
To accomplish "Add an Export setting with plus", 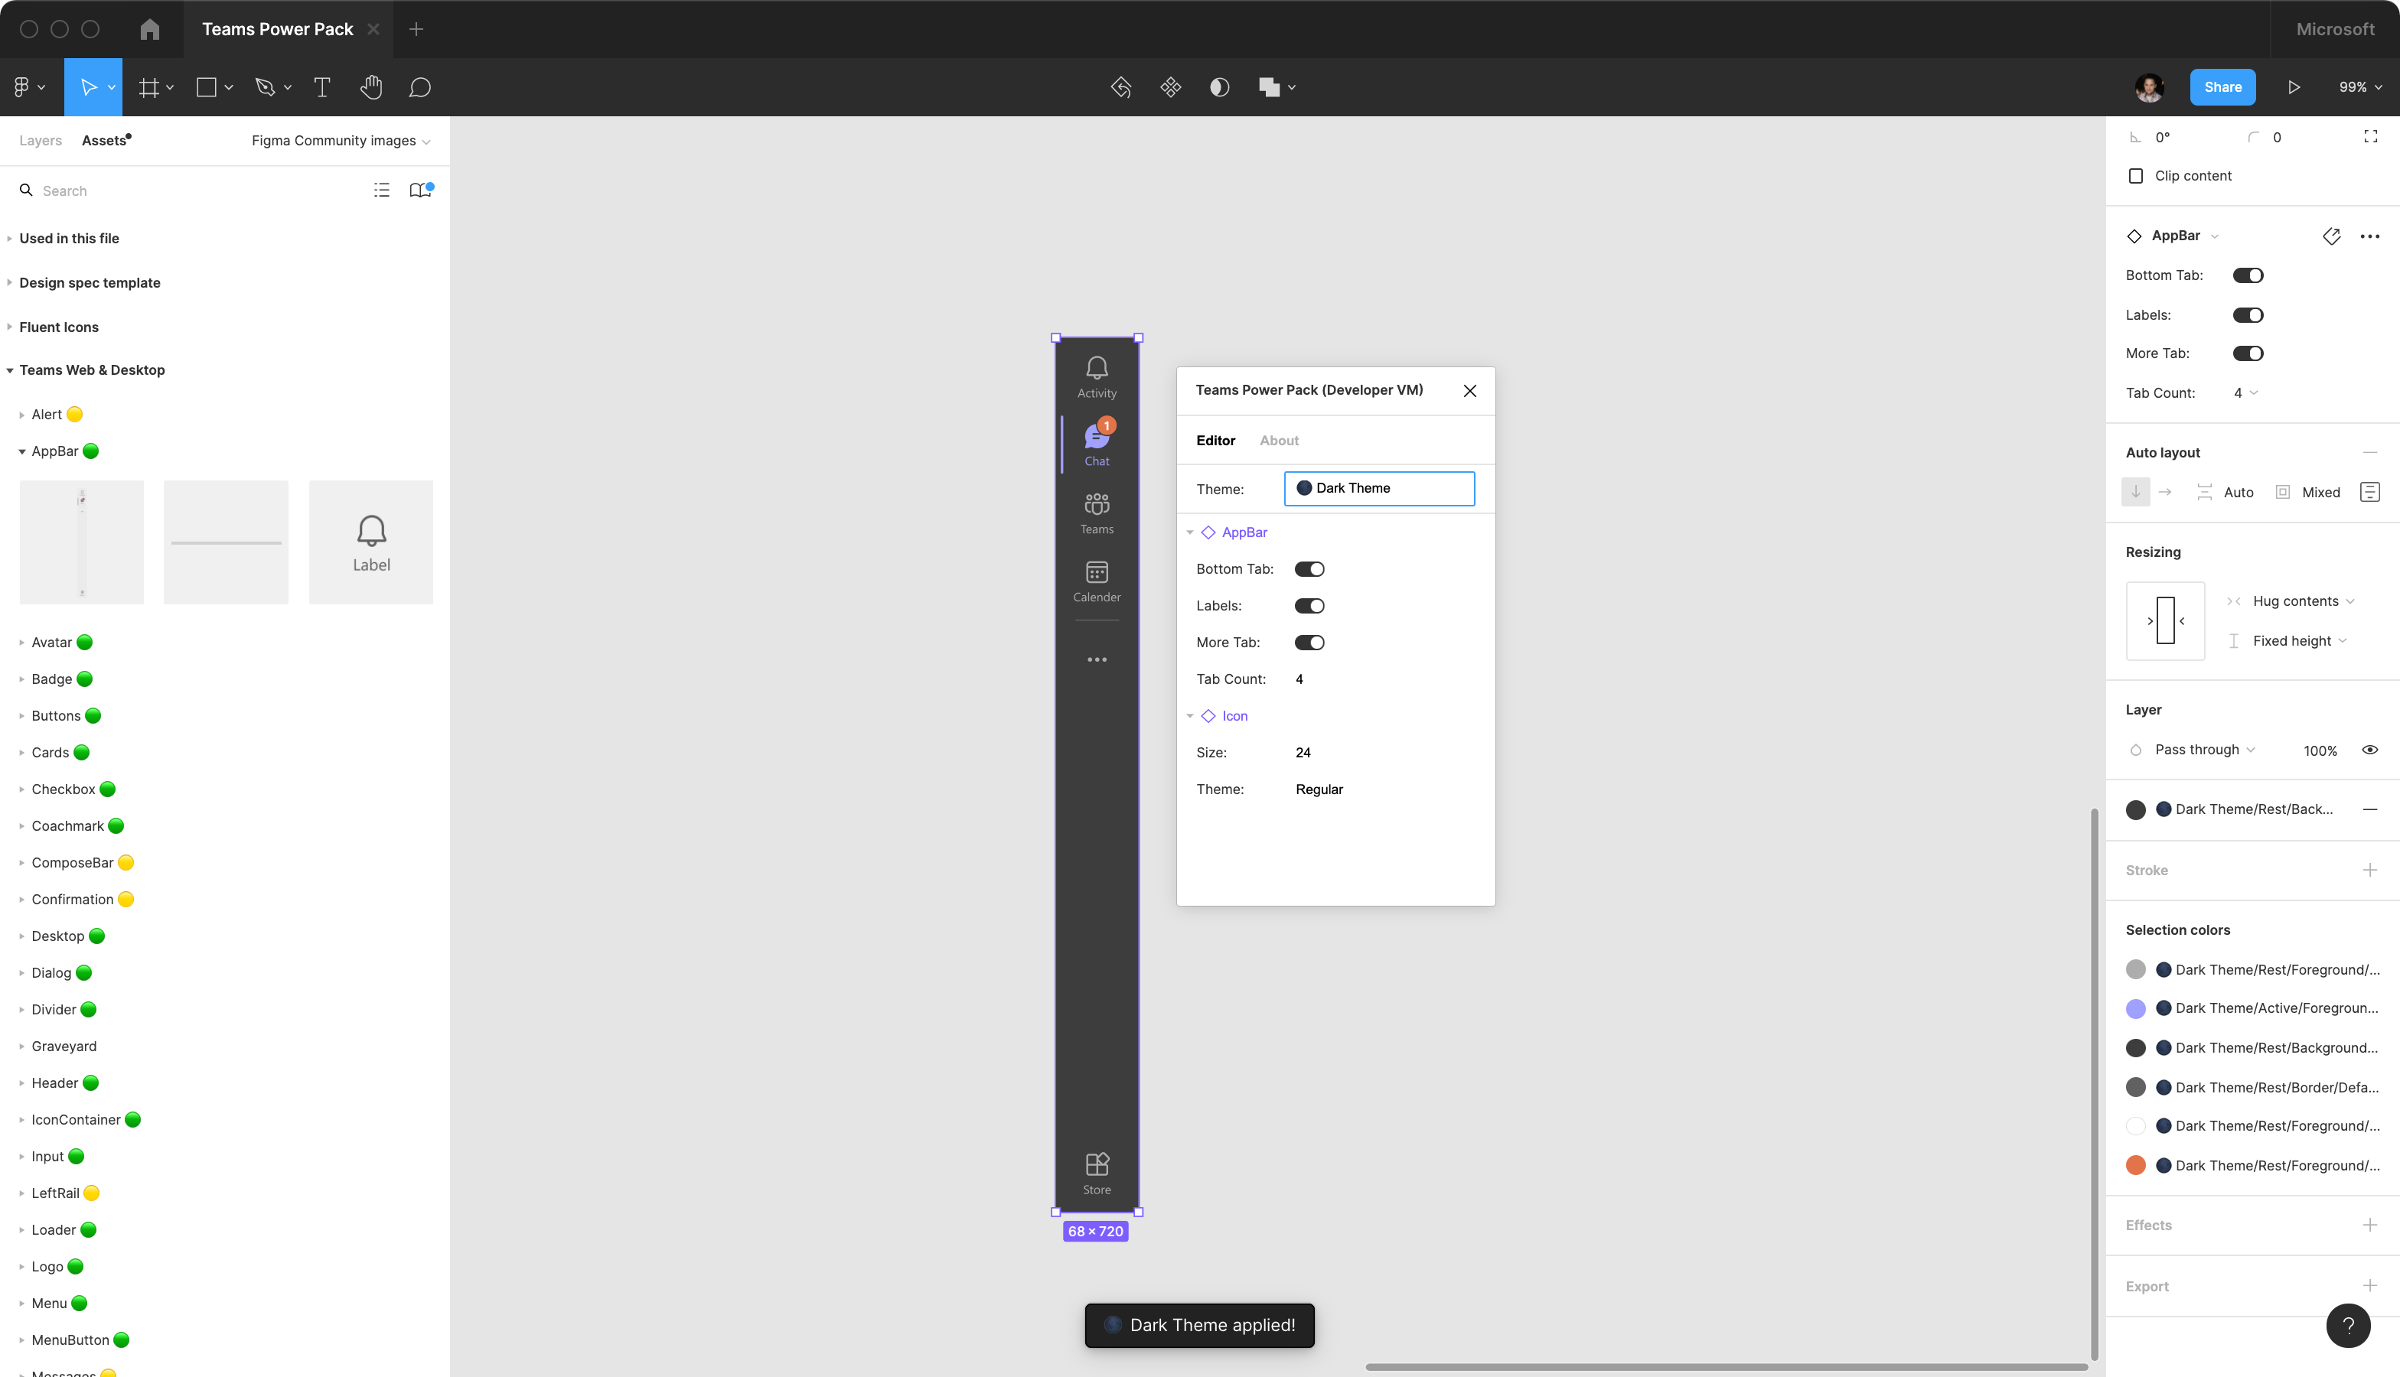I will [2369, 1286].
